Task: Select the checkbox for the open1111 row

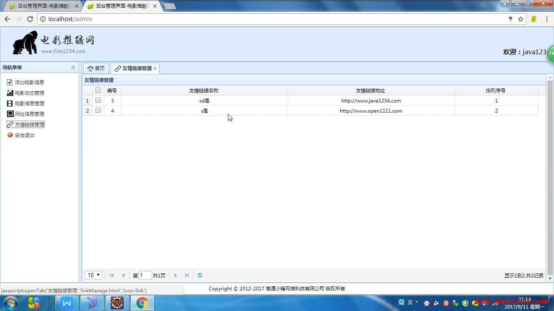Action: tap(98, 111)
